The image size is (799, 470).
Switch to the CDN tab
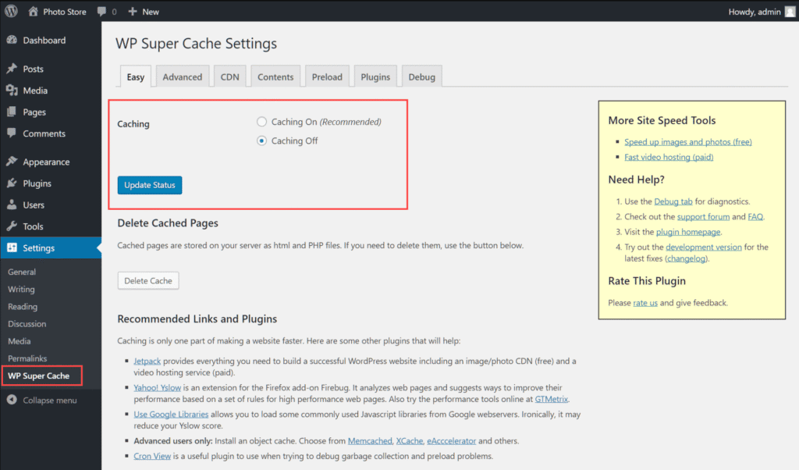[229, 77]
